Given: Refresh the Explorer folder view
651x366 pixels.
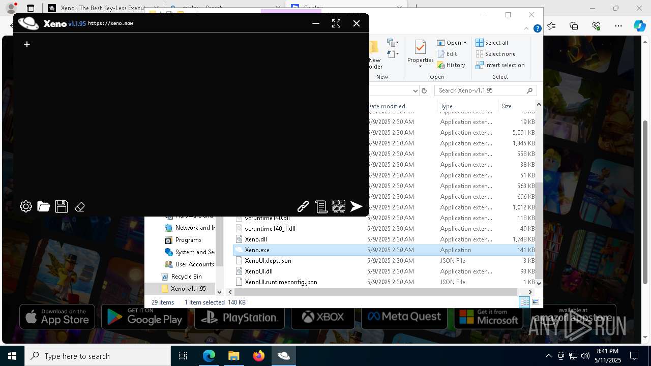Looking at the screenshot, I should click(424, 90).
